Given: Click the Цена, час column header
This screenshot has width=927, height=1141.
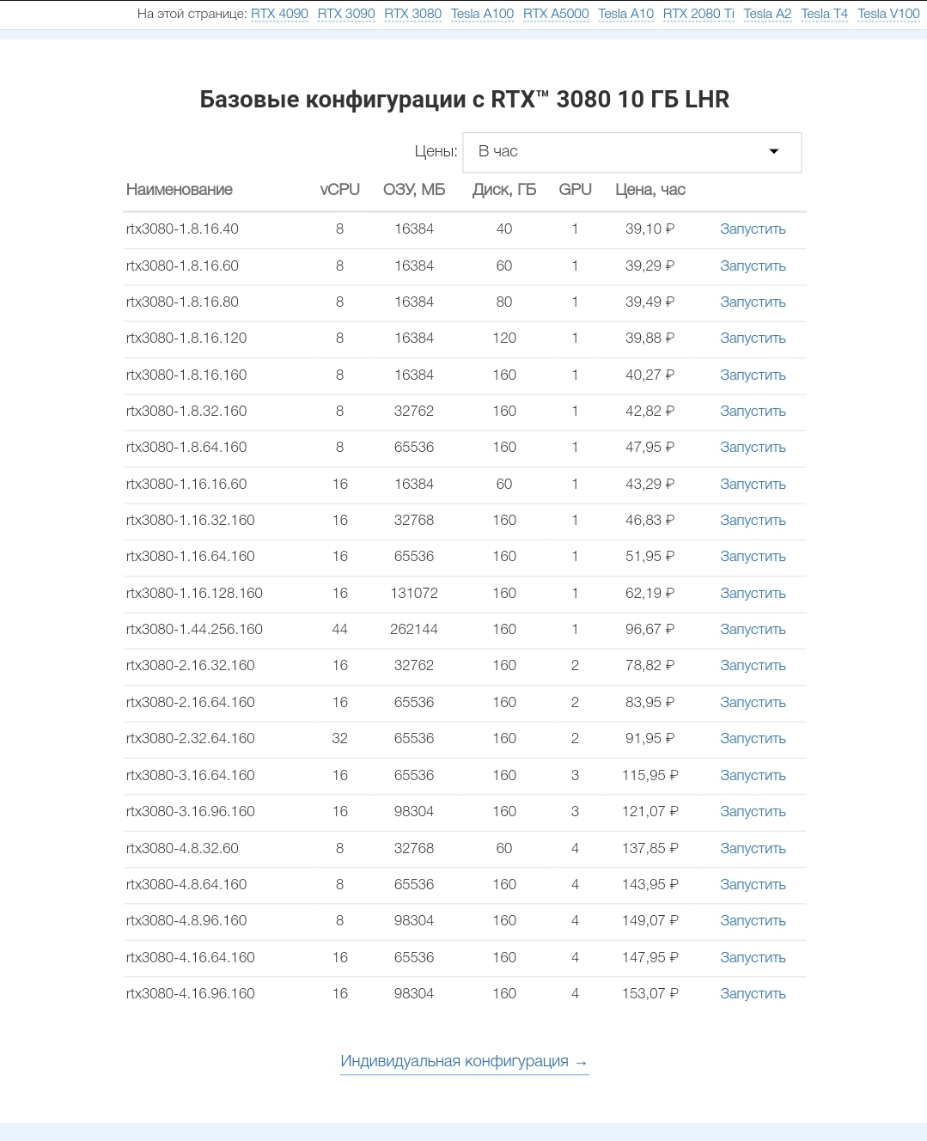Looking at the screenshot, I should click(650, 190).
